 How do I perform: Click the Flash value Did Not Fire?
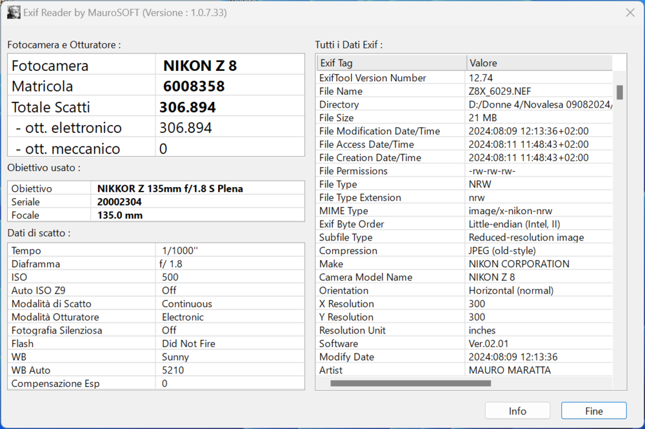pos(188,343)
